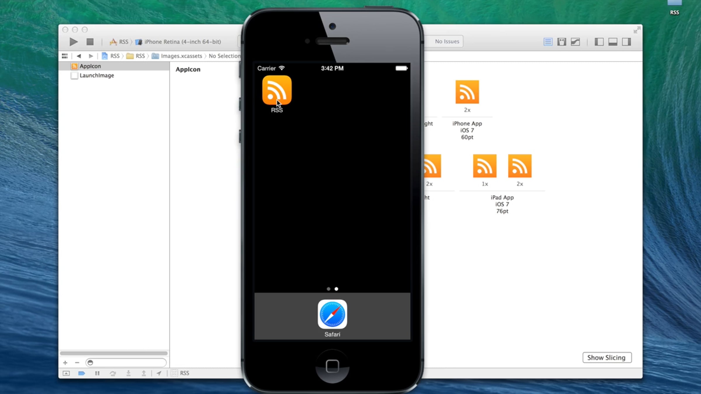
Task: Launch the RSS app in the simulator
Action: pos(277,90)
